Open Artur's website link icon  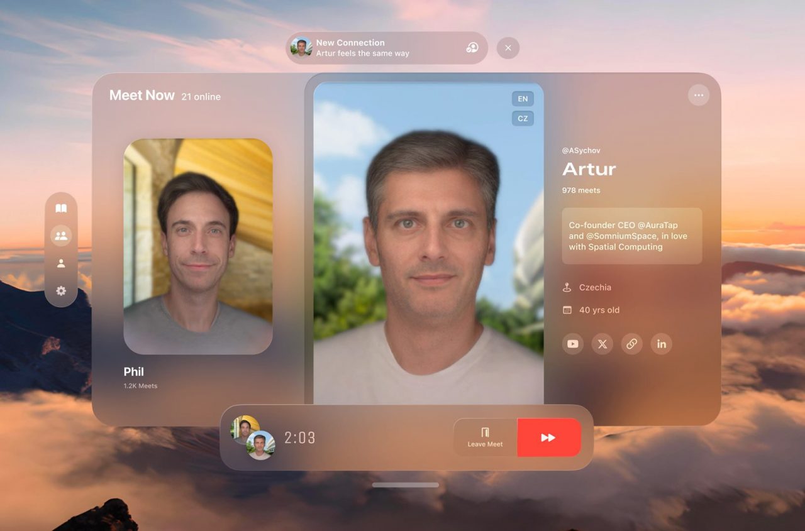[x=631, y=344]
